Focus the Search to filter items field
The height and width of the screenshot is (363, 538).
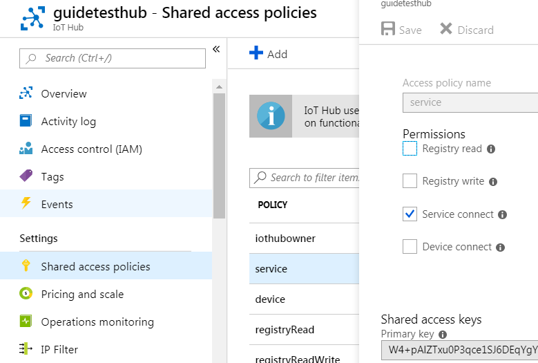point(304,178)
